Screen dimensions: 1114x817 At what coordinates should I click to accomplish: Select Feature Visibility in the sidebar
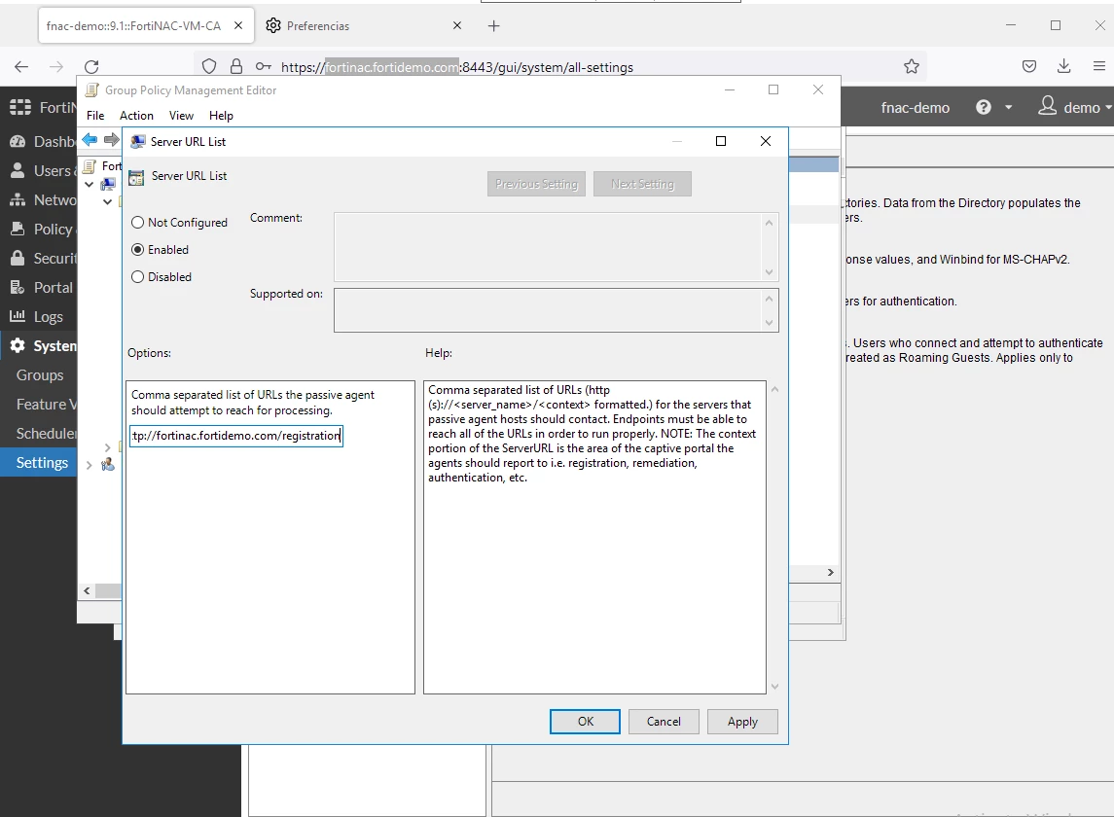pyautogui.click(x=44, y=404)
